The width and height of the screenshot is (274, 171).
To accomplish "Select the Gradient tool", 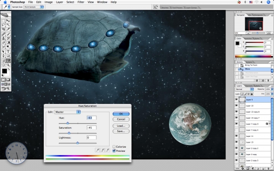I will [x=8, y=42].
